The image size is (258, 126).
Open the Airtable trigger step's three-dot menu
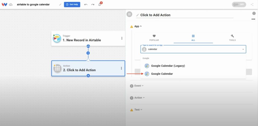(x=122, y=38)
